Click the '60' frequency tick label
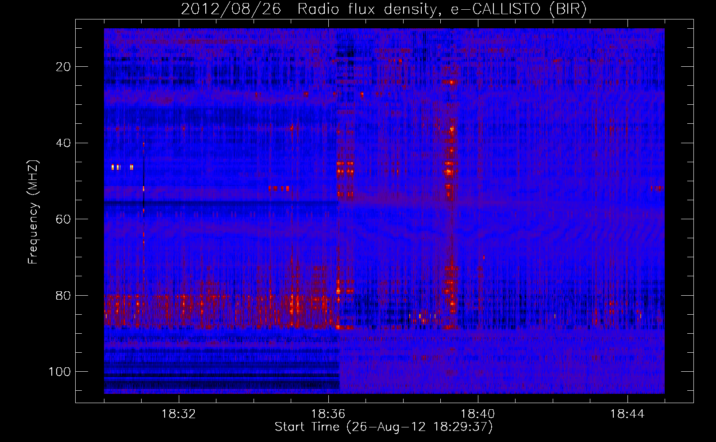Image resolution: width=716 pixels, height=442 pixels. (63, 219)
